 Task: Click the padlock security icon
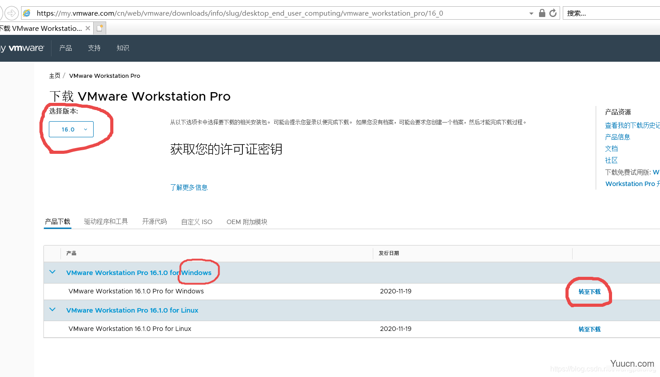(542, 13)
